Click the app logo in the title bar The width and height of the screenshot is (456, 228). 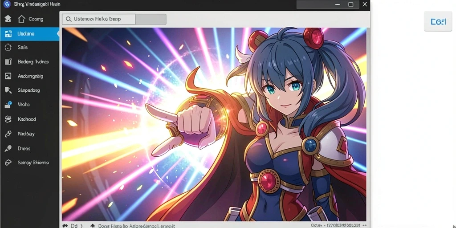pos(7,4)
